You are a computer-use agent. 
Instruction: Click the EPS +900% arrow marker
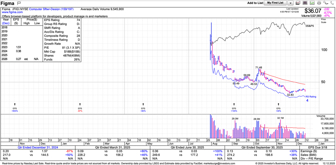click(15, 104)
